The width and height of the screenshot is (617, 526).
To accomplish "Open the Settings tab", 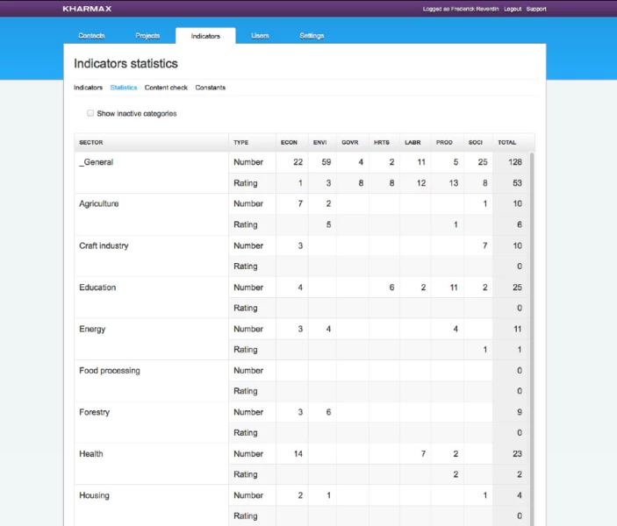I will click(x=312, y=36).
